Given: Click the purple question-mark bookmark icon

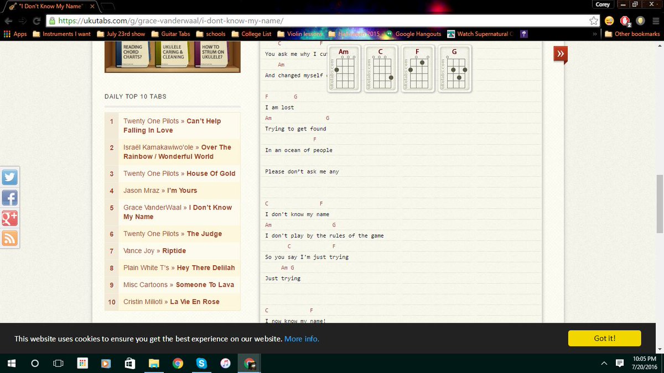Looking at the screenshot, I should click(x=523, y=34).
